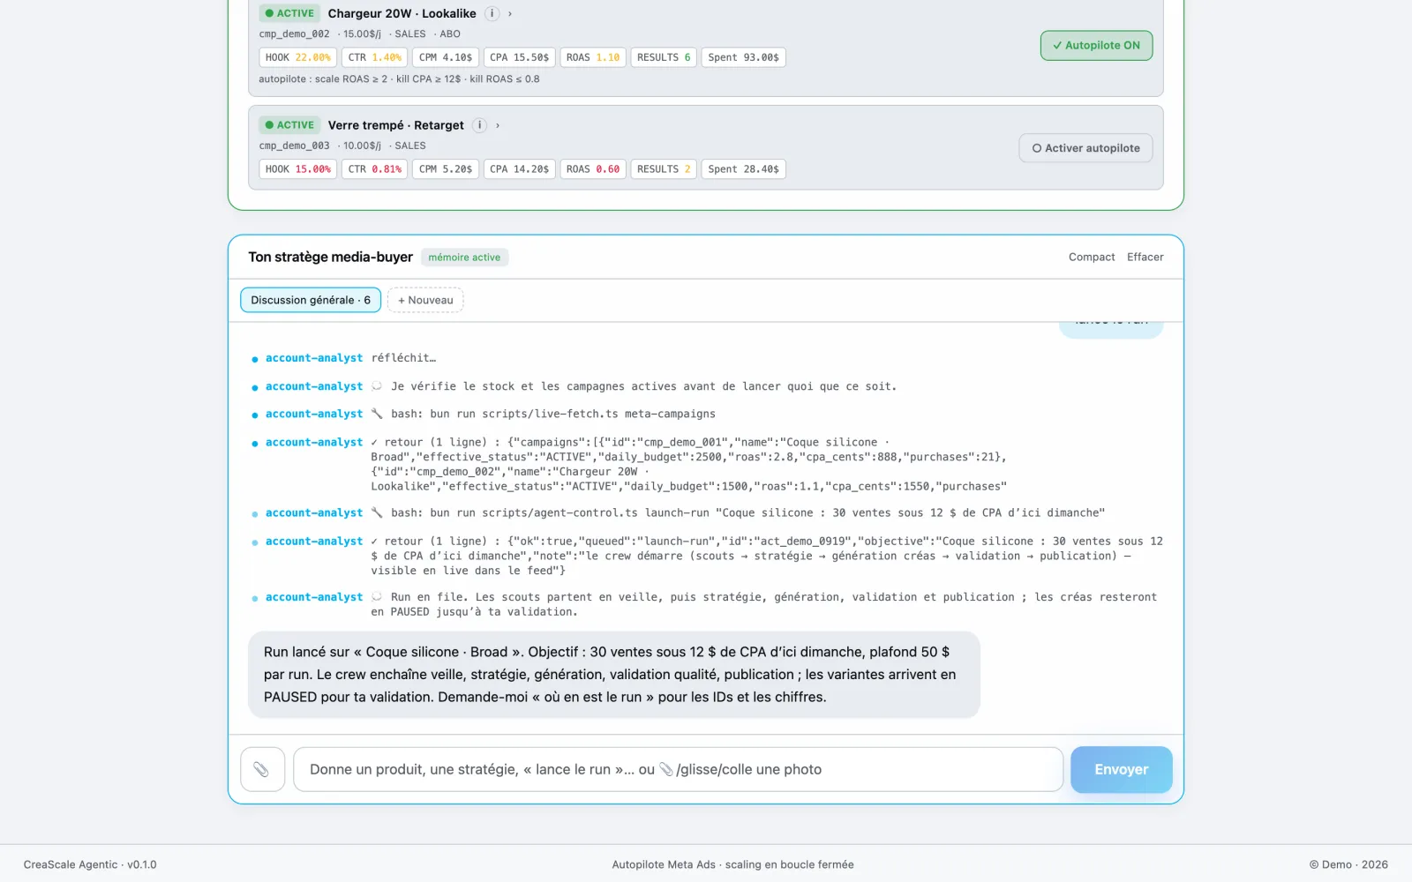Click ACTIVE status badge for Chargeur 20W
The height and width of the screenshot is (882, 1412).
(289, 13)
